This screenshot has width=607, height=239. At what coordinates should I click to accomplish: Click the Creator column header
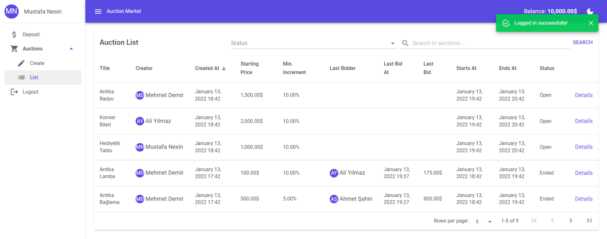pyautogui.click(x=144, y=68)
